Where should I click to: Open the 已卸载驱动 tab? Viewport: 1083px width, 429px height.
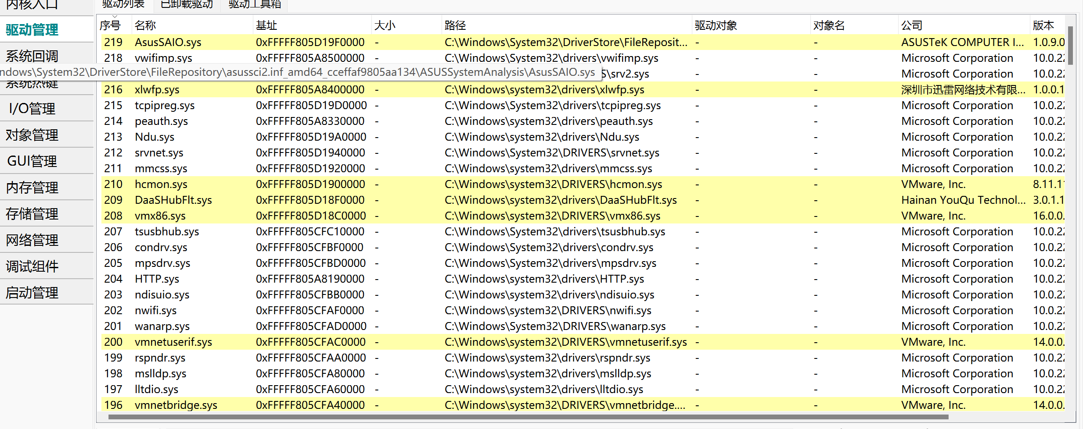coord(187,5)
